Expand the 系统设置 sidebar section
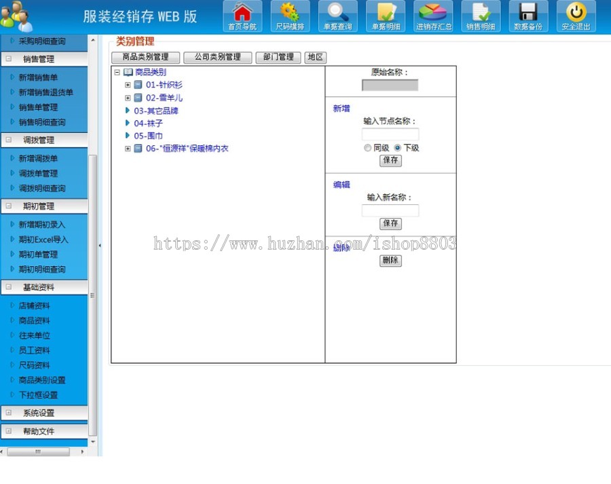Screen dimensions: 611x484 tap(9, 413)
